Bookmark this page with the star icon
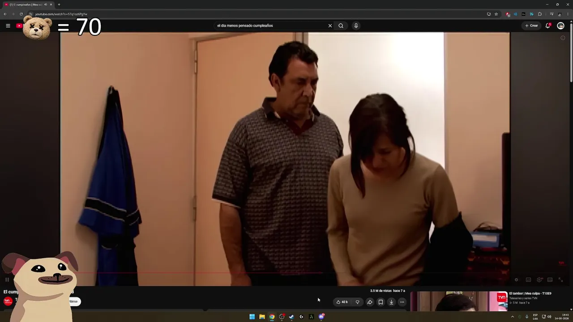This screenshot has width=573, height=322. pos(496,14)
